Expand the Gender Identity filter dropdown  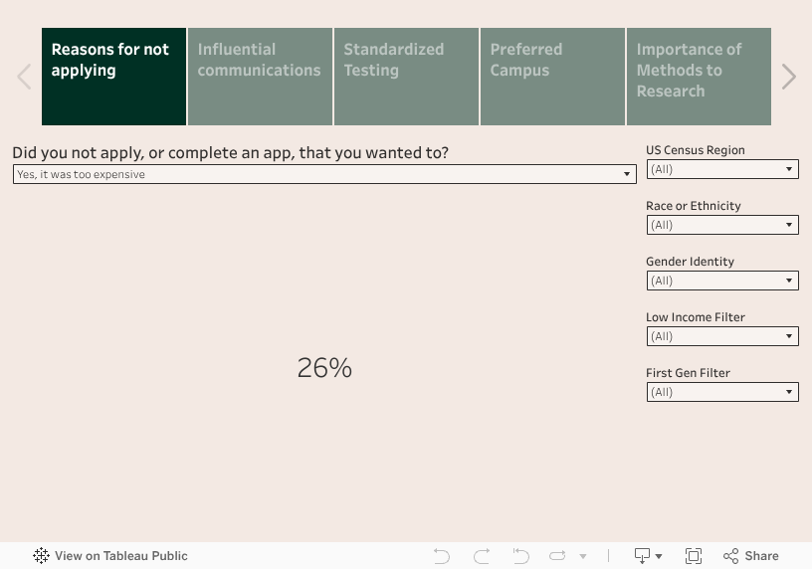[722, 281]
